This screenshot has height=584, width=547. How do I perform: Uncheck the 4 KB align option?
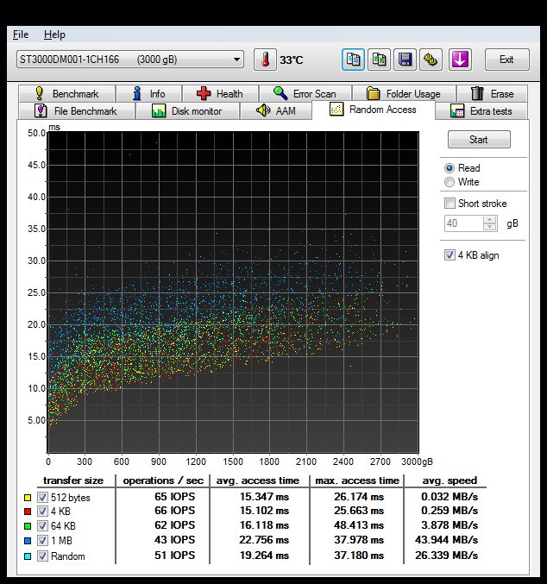(450, 255)
